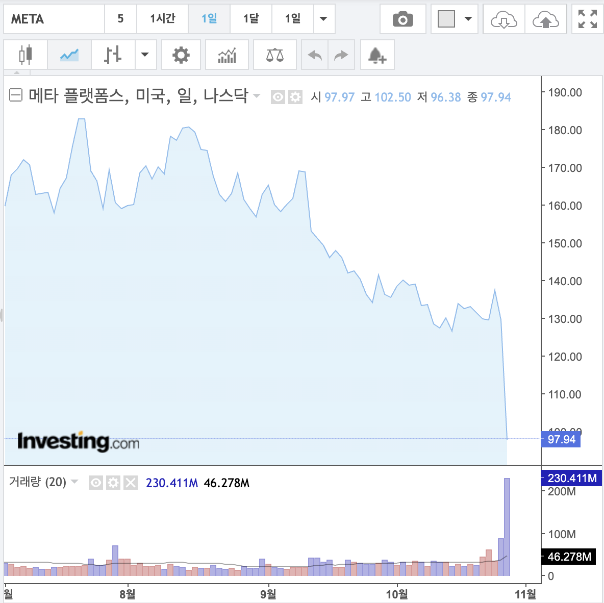604x603 pixels.
Task: Click the 저 96.38 low value
Action: pos(439,97)
